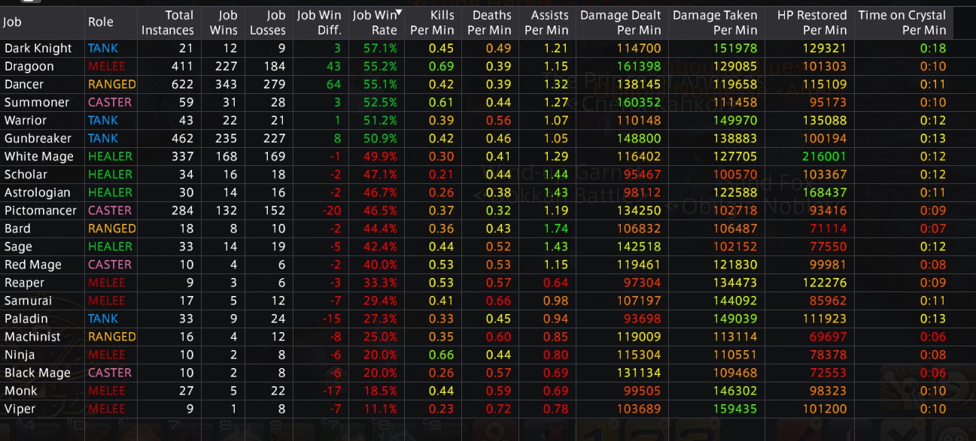The width and height of the screenshot is (976, 441).
Task: Select the White Mage job name
Action: [39, 156]
